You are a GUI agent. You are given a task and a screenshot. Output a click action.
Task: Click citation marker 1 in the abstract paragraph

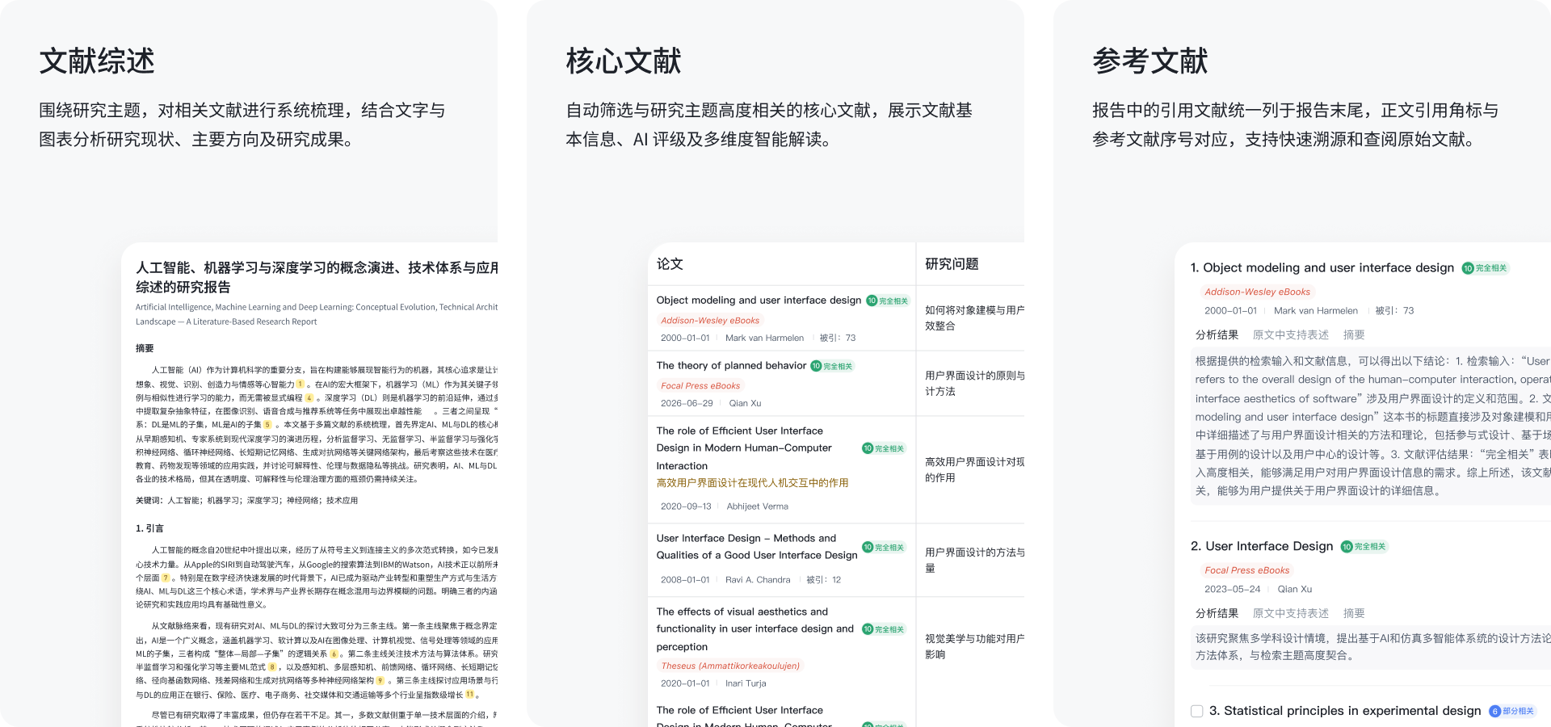click(301, 385)
